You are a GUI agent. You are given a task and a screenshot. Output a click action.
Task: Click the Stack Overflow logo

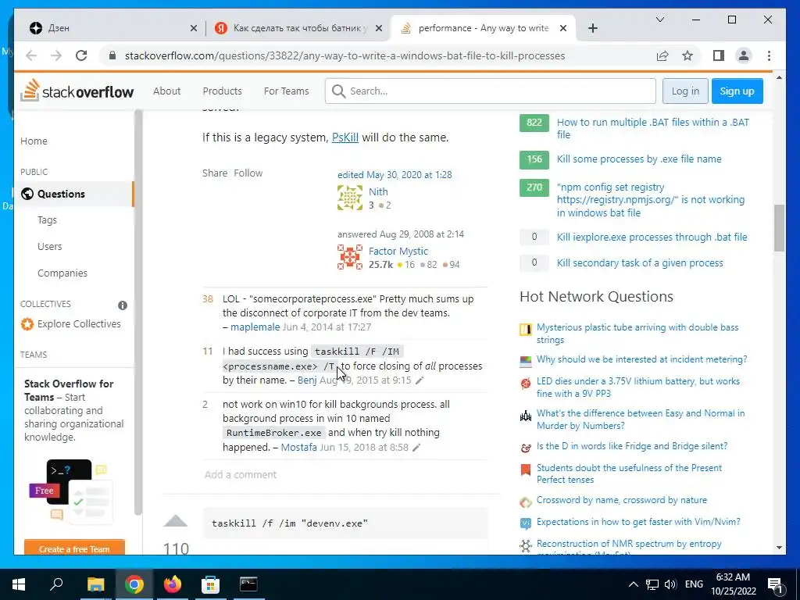[77, 91]
